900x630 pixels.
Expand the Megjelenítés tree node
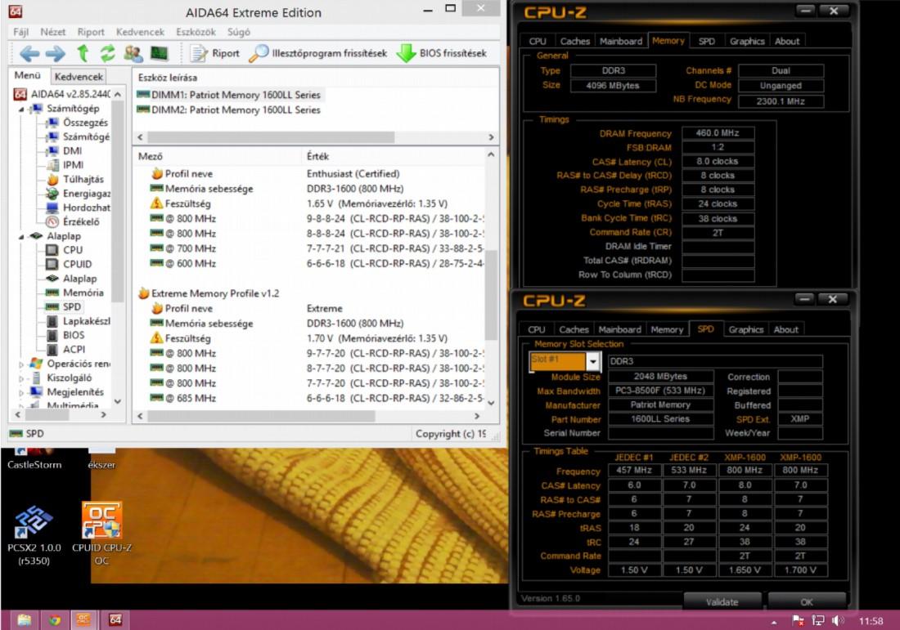click(x=22, y=393)
